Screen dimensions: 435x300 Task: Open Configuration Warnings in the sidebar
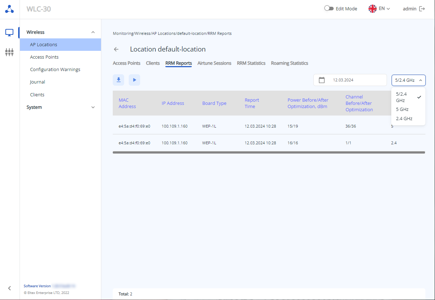click(55, 70)
